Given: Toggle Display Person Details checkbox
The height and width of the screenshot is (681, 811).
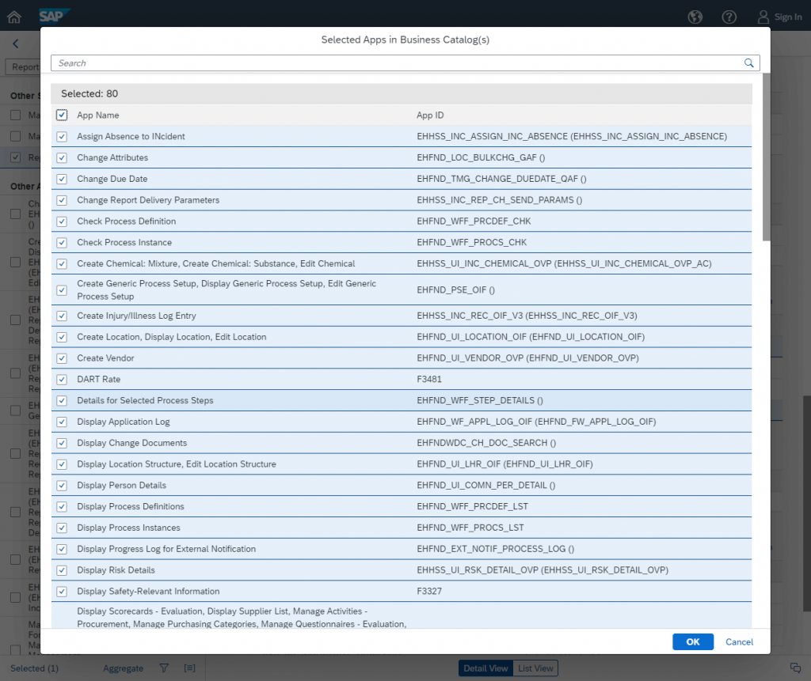Looking at the screenshot, I should [62, 485].
